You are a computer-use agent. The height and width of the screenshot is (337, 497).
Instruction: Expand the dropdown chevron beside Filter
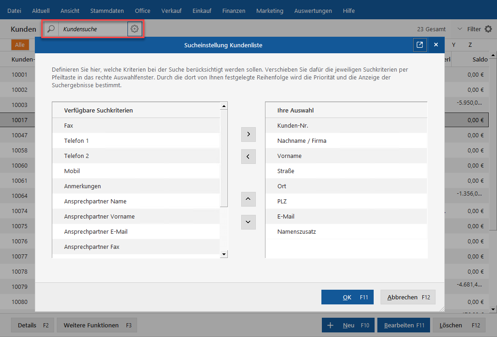[459, 29]
